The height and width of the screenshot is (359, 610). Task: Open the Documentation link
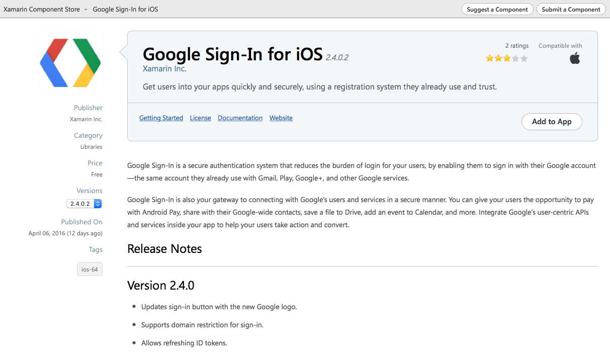(x=240, y=118)
